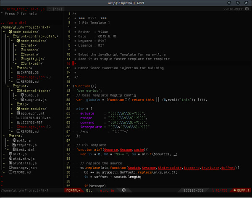Open the file bump.js in internal-tasks
252x198 pixels.
[x=31, y=95]
